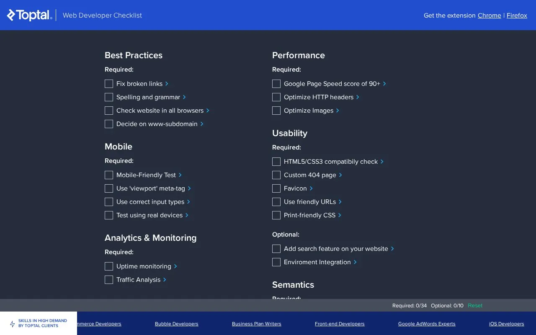This screenshot has height=335, width=536.
Task: Mark Optimize Images as done
Action: coord(276,111)
